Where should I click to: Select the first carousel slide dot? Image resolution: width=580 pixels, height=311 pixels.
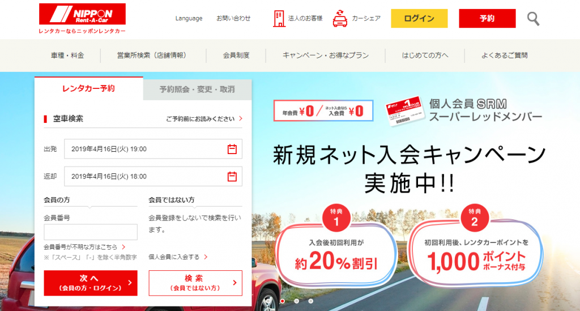tap(282, 301)
